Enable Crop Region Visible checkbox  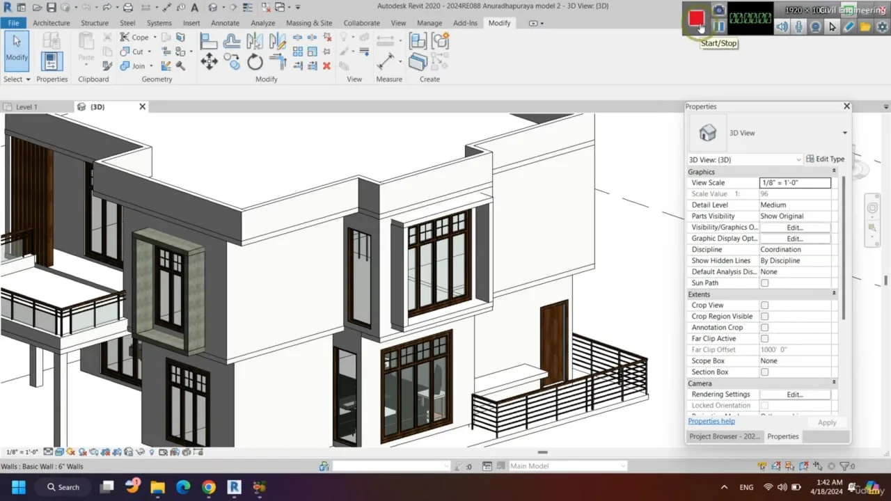(x=764, y=317)
